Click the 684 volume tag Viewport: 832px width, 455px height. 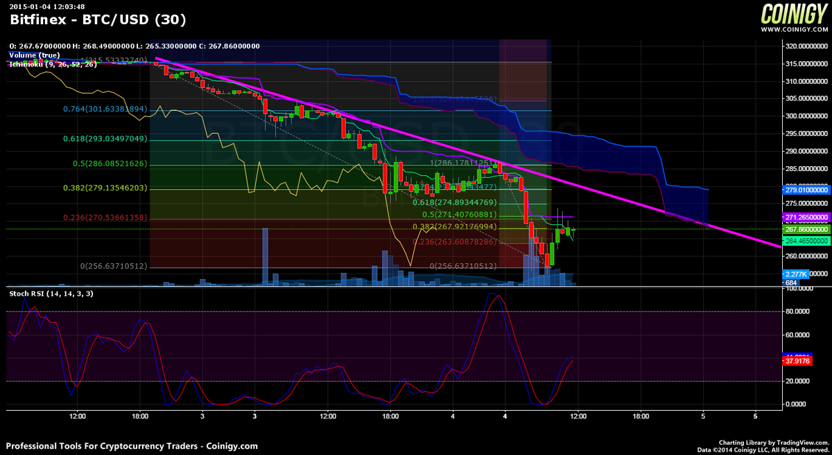[792, 283]
